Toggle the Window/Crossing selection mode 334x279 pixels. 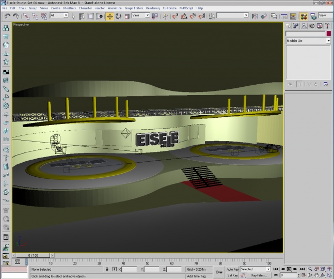point(99,16)
